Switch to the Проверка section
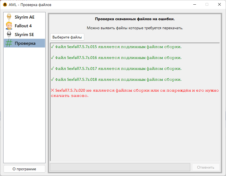The image size is (226, 176). click(x=26, y=43)
